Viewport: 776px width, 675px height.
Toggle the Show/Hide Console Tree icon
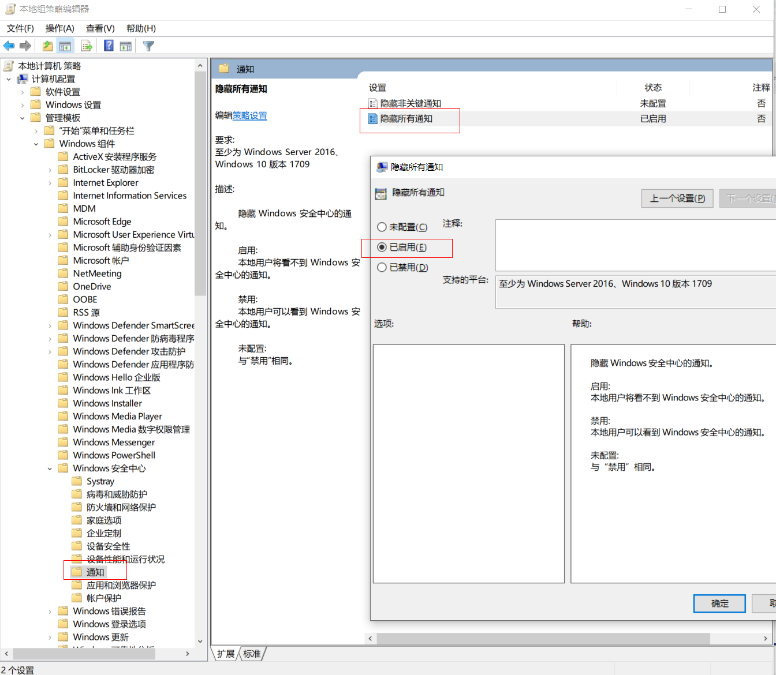(x=65, y=46)
